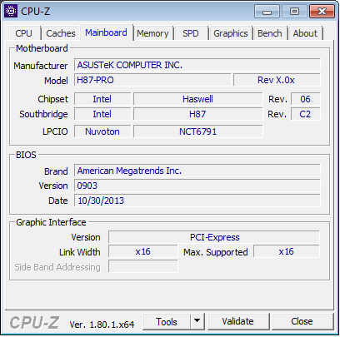
Task: Click the Link Width x16 field
Action: click(143, 252)
